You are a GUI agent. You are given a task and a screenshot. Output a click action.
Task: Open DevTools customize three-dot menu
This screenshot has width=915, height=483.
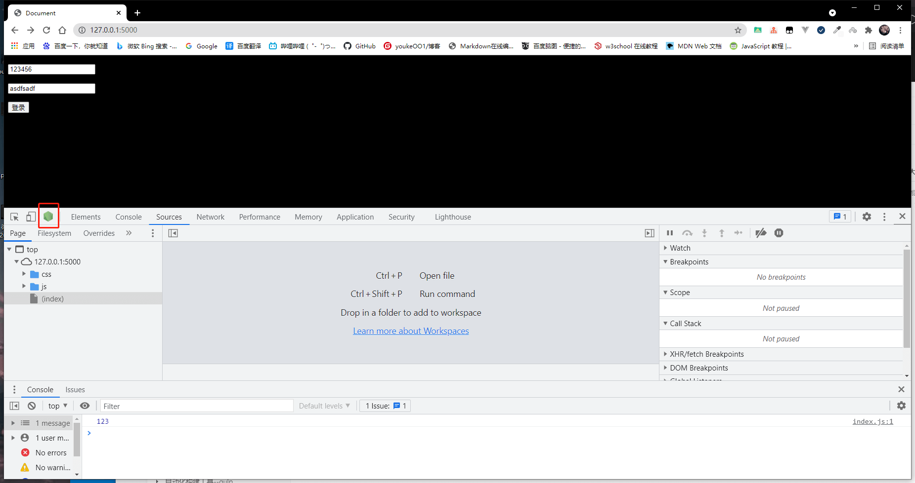point(884,217)
